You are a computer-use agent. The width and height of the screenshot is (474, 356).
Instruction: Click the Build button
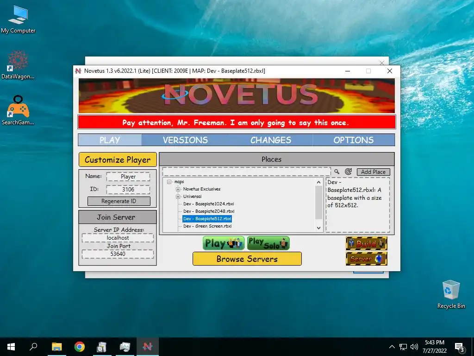pyautogui.click(x=367, y=243)
